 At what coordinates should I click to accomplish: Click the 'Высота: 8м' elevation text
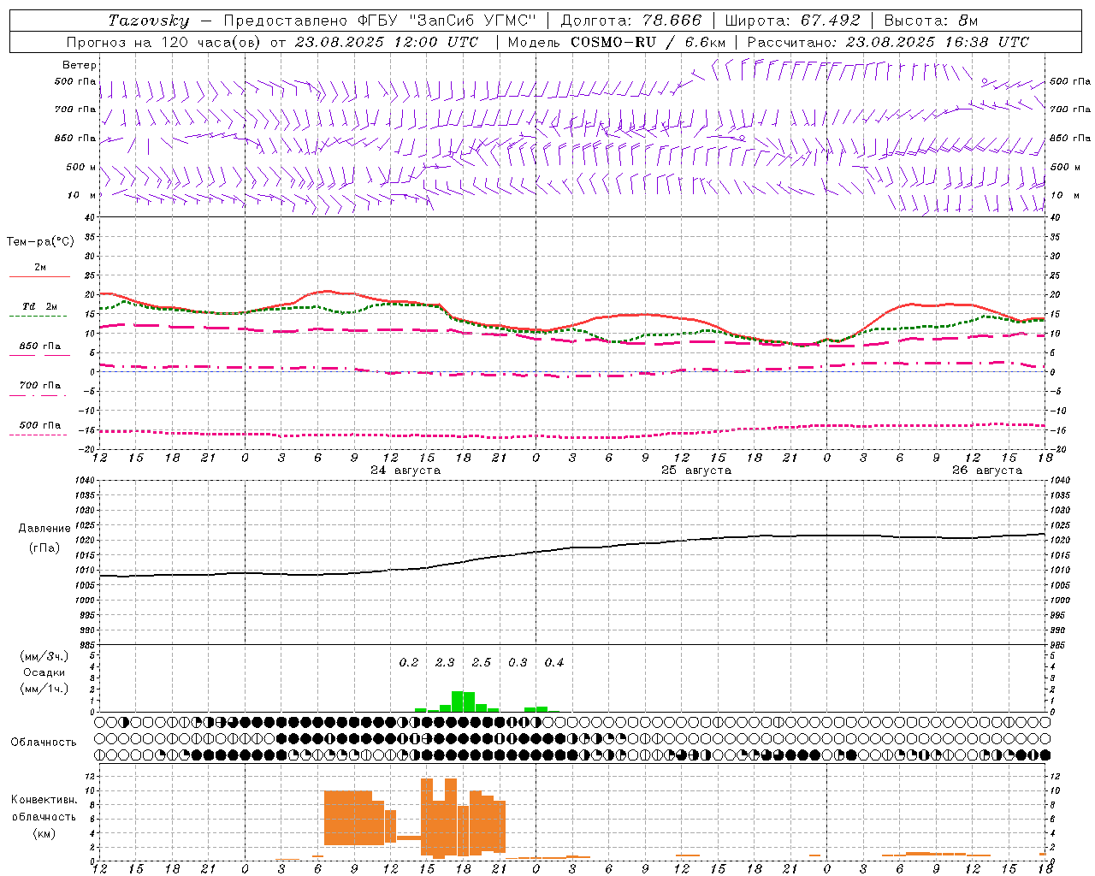(x=931, y=21)
